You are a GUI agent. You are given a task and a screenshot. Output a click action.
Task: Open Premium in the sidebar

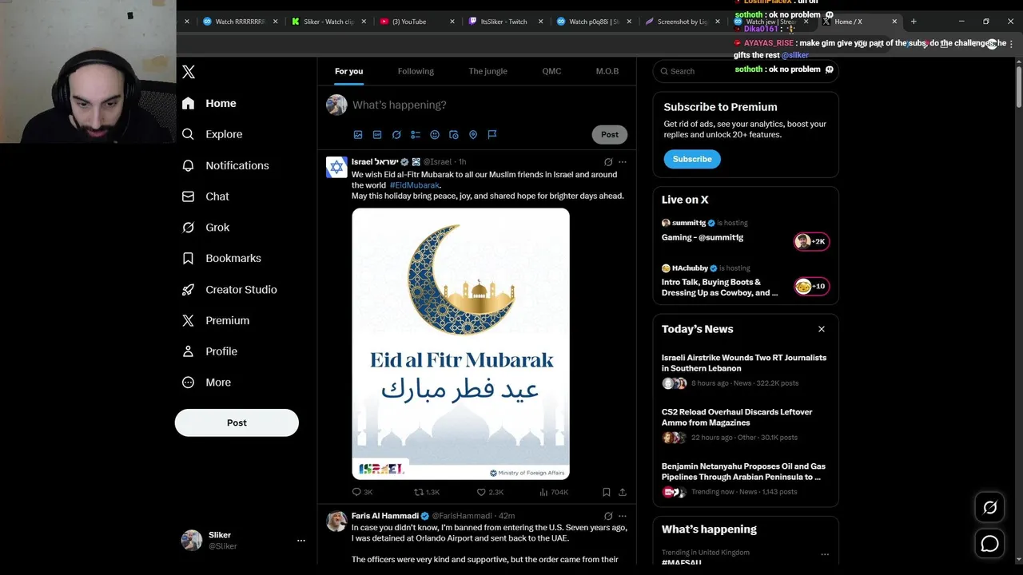(217, 320)
